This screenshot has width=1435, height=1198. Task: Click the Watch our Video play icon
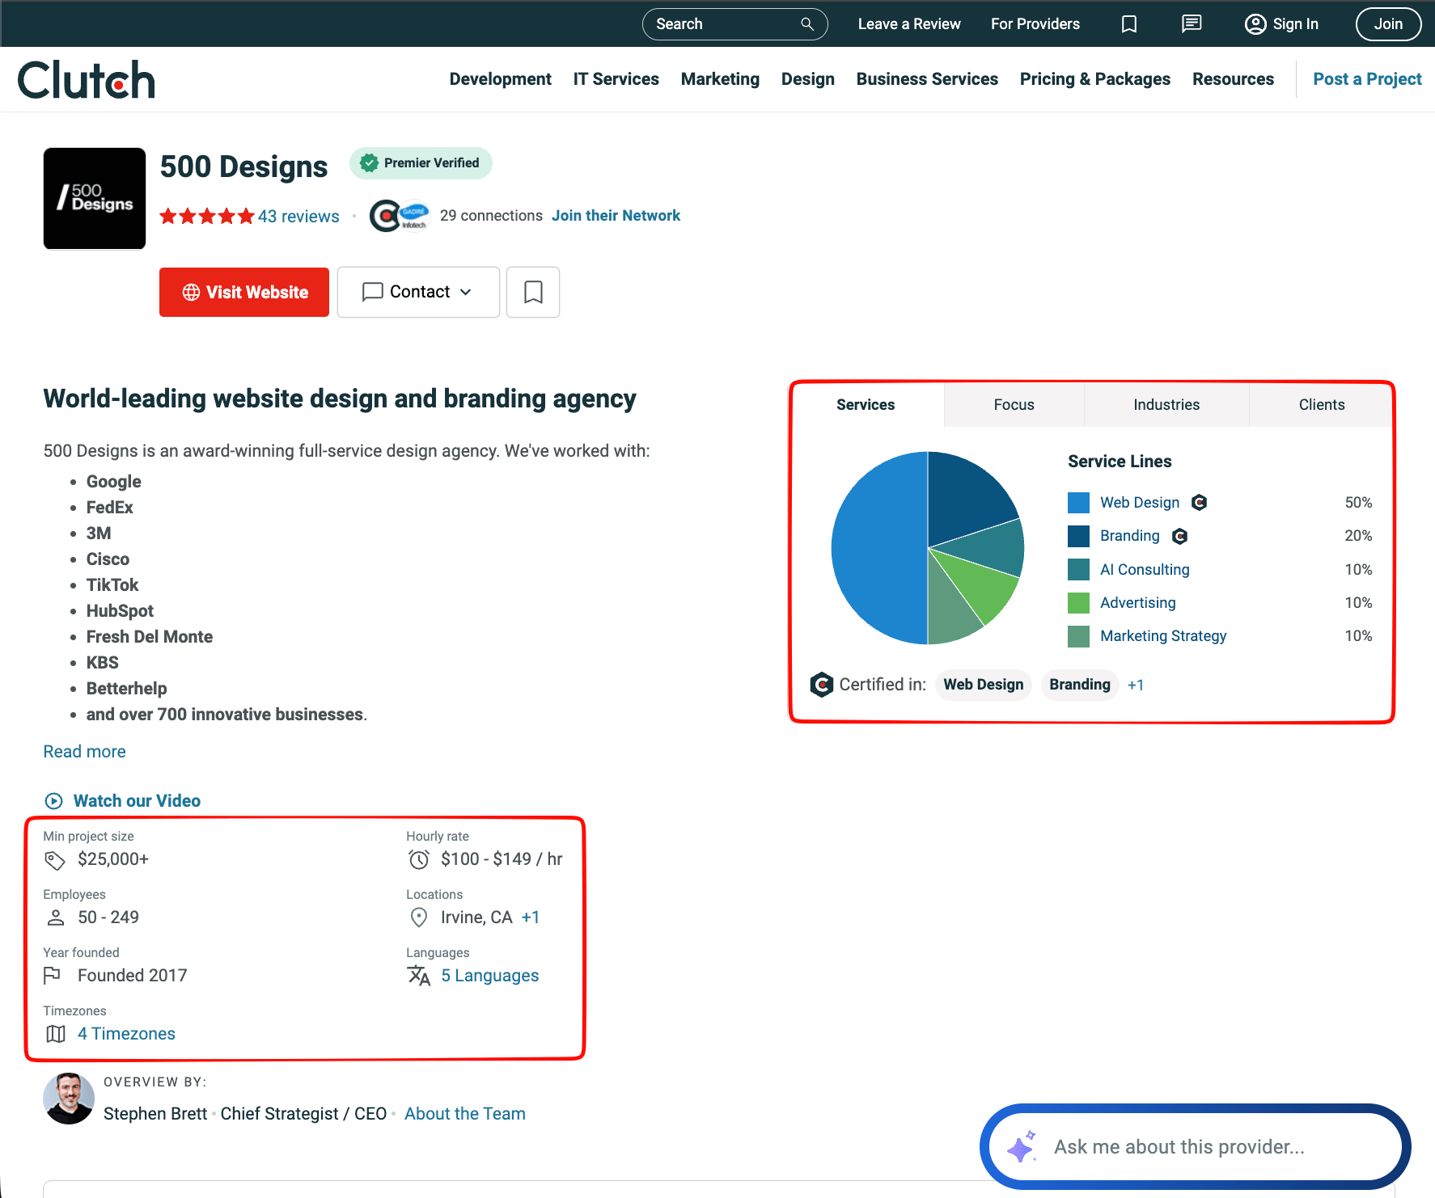click(53, 801)
